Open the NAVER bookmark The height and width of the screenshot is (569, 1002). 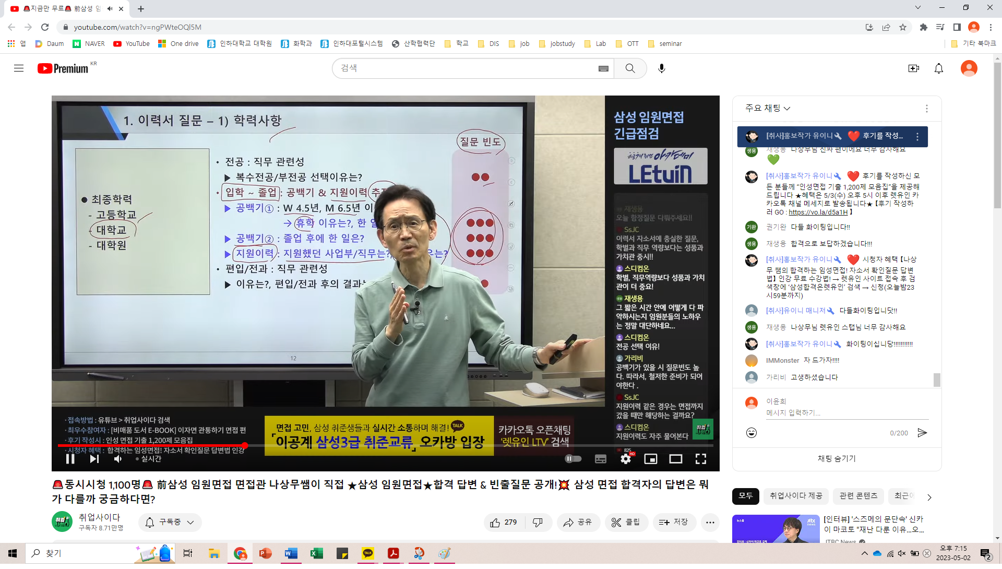click(89, 44)
